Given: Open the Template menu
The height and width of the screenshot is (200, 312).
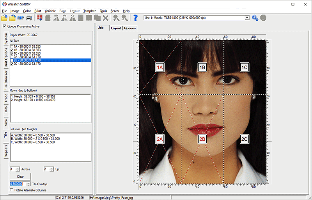Looking at the screenshot, I should coord(90,11).
